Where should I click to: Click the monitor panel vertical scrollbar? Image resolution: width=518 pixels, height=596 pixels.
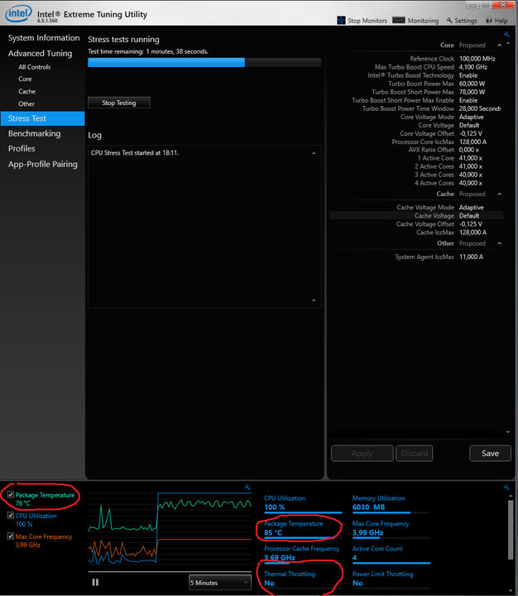510,530
